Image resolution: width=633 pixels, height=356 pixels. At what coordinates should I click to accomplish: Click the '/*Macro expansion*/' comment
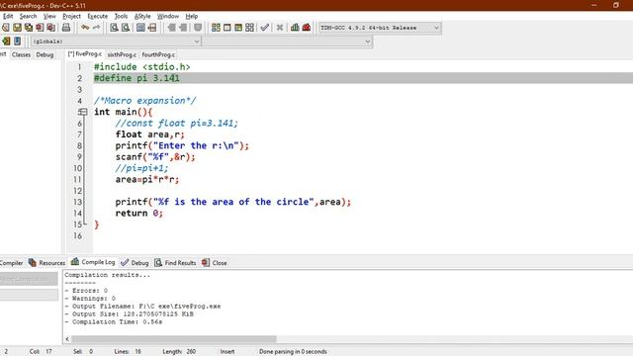[145, 101]
